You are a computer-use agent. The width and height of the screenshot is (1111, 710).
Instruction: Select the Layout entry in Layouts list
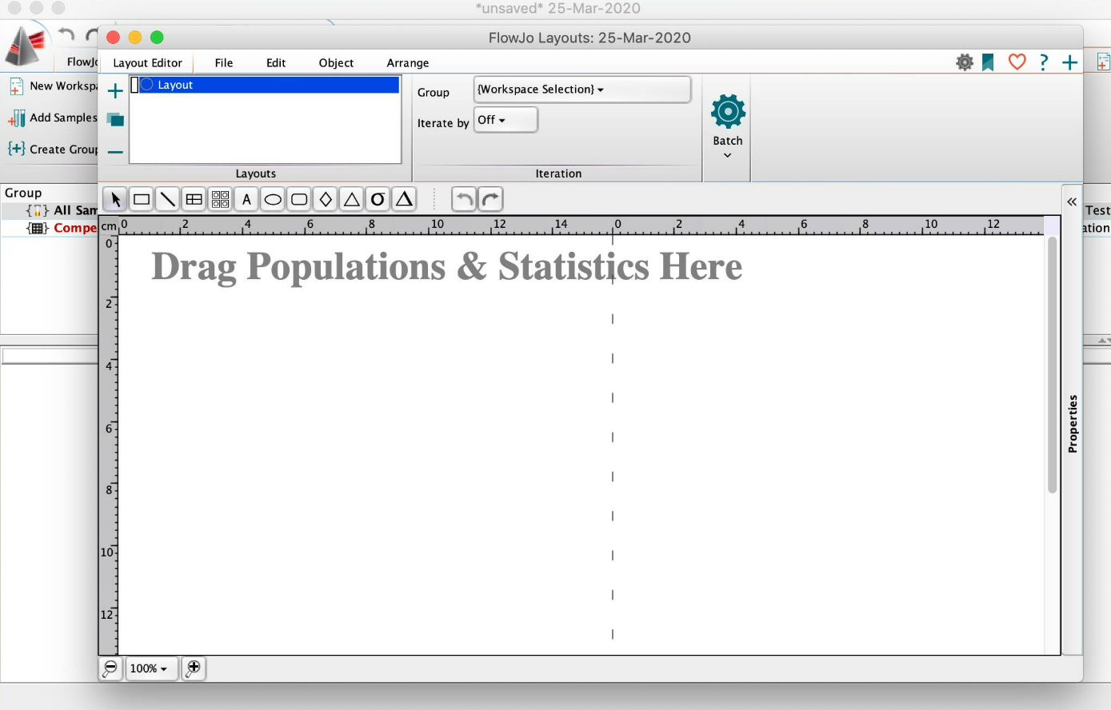270,85
